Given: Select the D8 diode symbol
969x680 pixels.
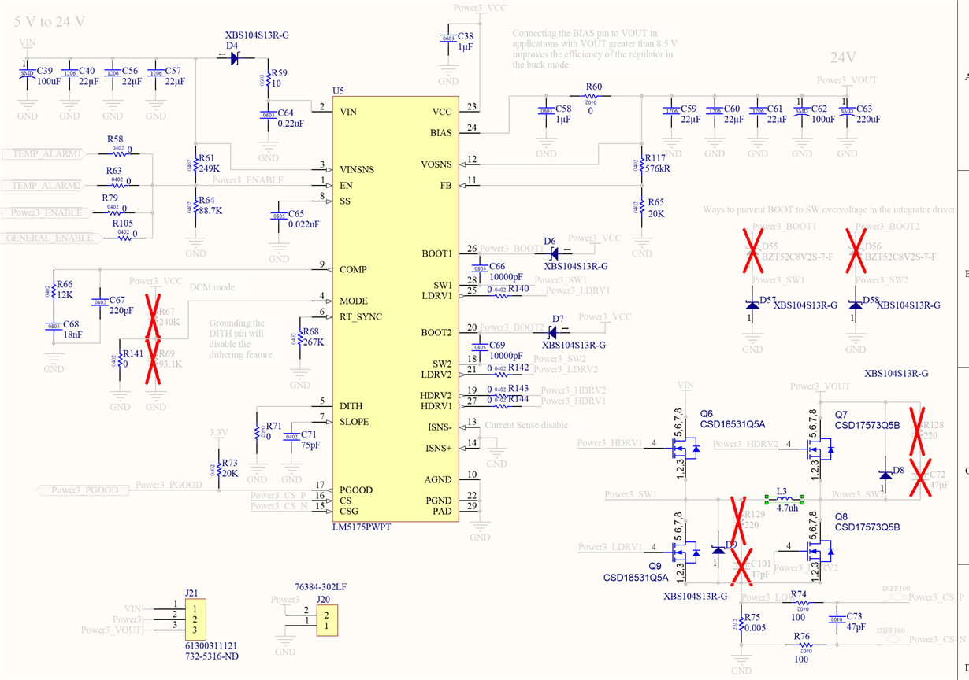Looking at the screenshot, I should click(x=885, y=474).
